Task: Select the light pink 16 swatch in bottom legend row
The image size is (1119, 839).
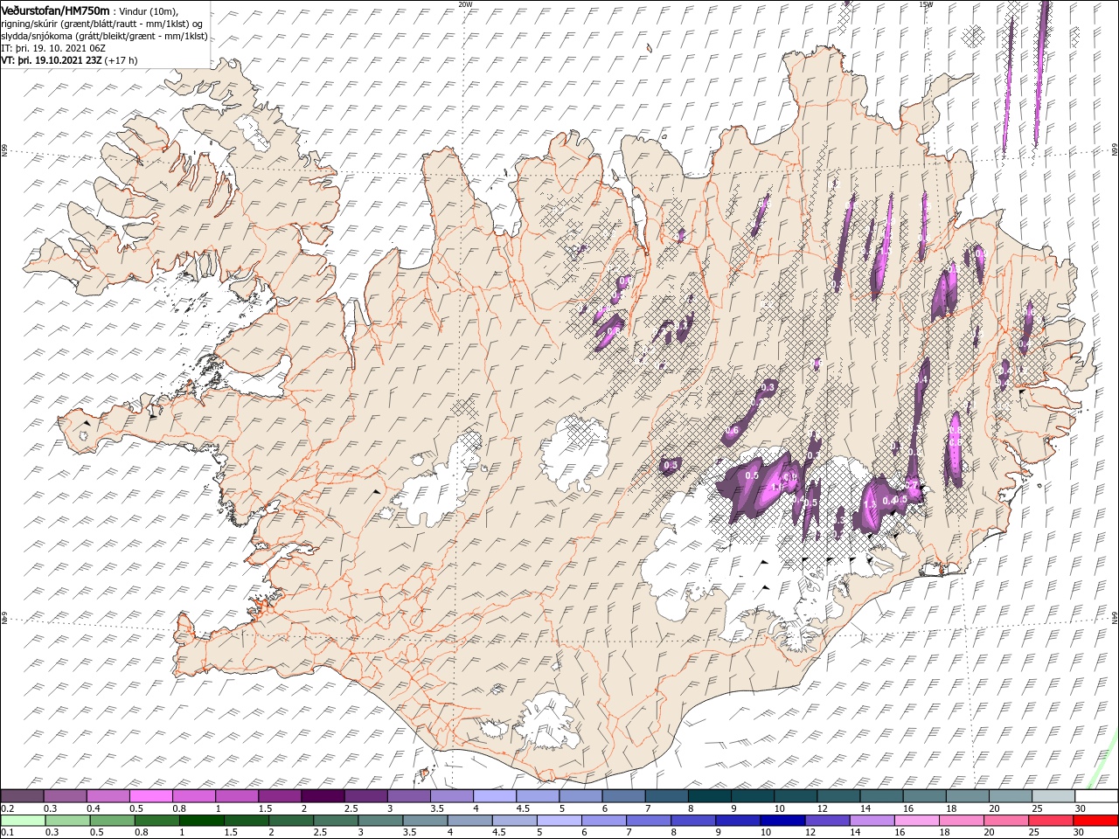Action: pyautogui.click(x=918, y=820)
